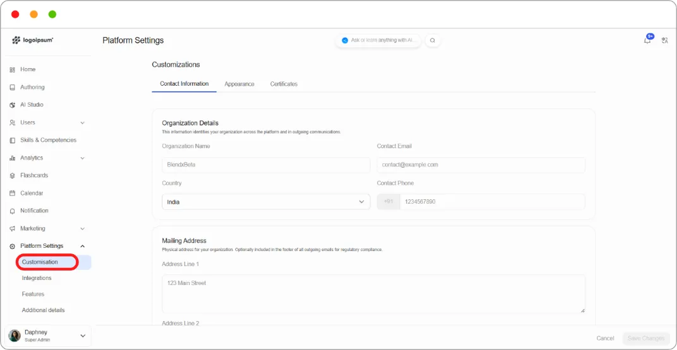Open the Daphney account menu chevron
Viewport: 677px width, 350px height.
tap(83, 335)
